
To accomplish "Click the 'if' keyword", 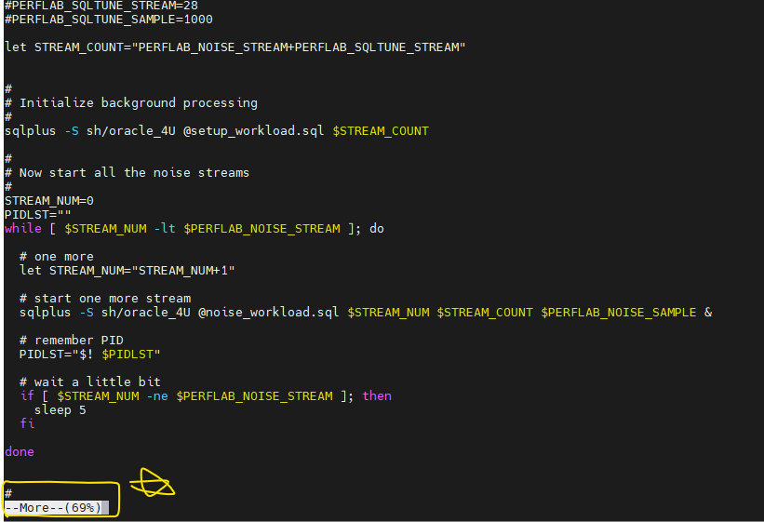I will tap(27, 395).
